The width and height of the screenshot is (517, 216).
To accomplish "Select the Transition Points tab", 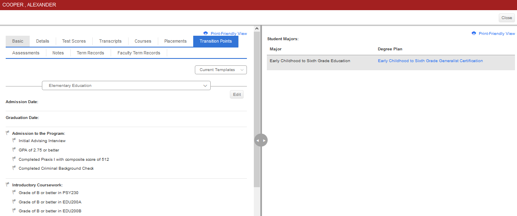I will coord(216,41).
